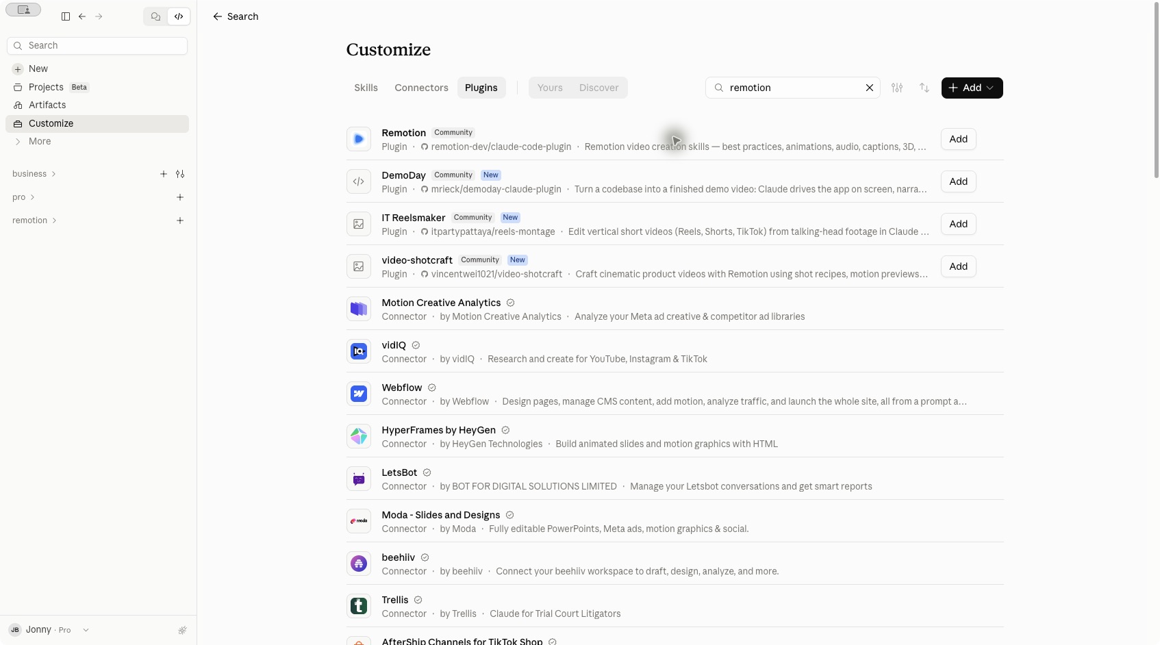The width and height of the screenshot is (1160, 645).
Task: Select Customize in sidebar
Action: pos(97,123)
